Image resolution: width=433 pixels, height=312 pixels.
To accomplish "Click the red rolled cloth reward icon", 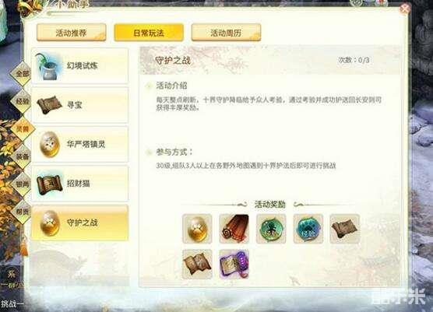I will pos(234,229).
